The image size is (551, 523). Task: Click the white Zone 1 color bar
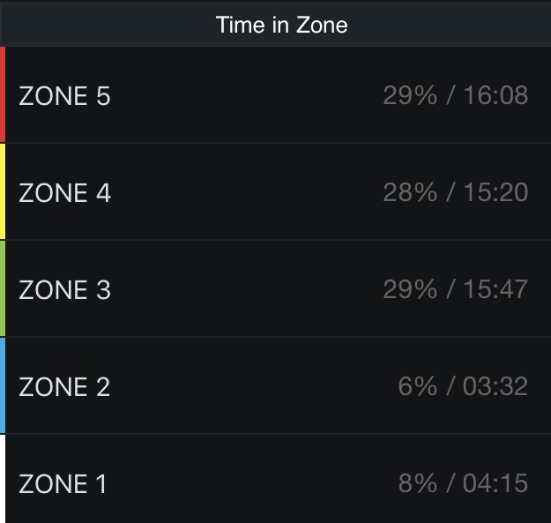pyautogui.click(x=3, y=479)
